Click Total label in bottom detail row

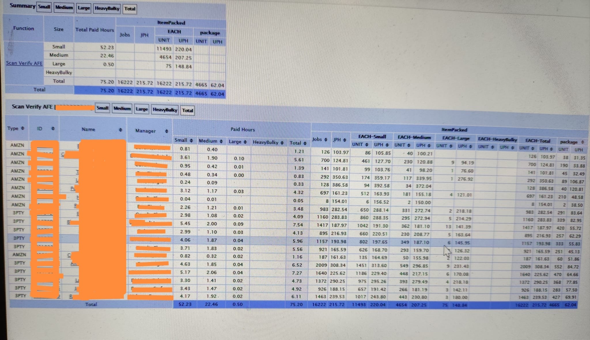(x=91, y=304)
